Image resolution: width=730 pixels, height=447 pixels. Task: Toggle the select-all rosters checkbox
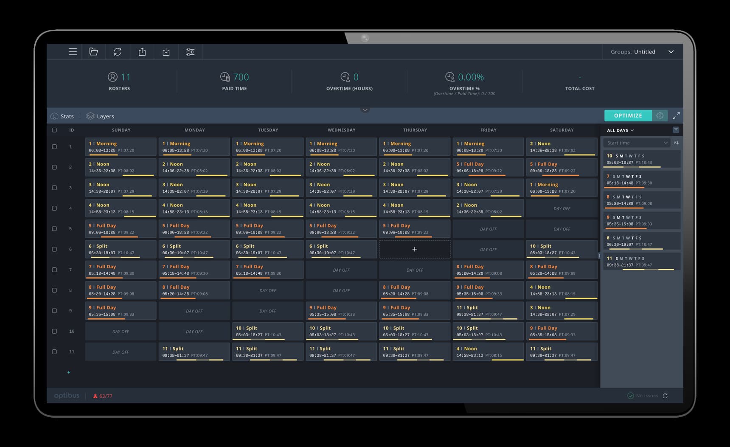[54, 130]
